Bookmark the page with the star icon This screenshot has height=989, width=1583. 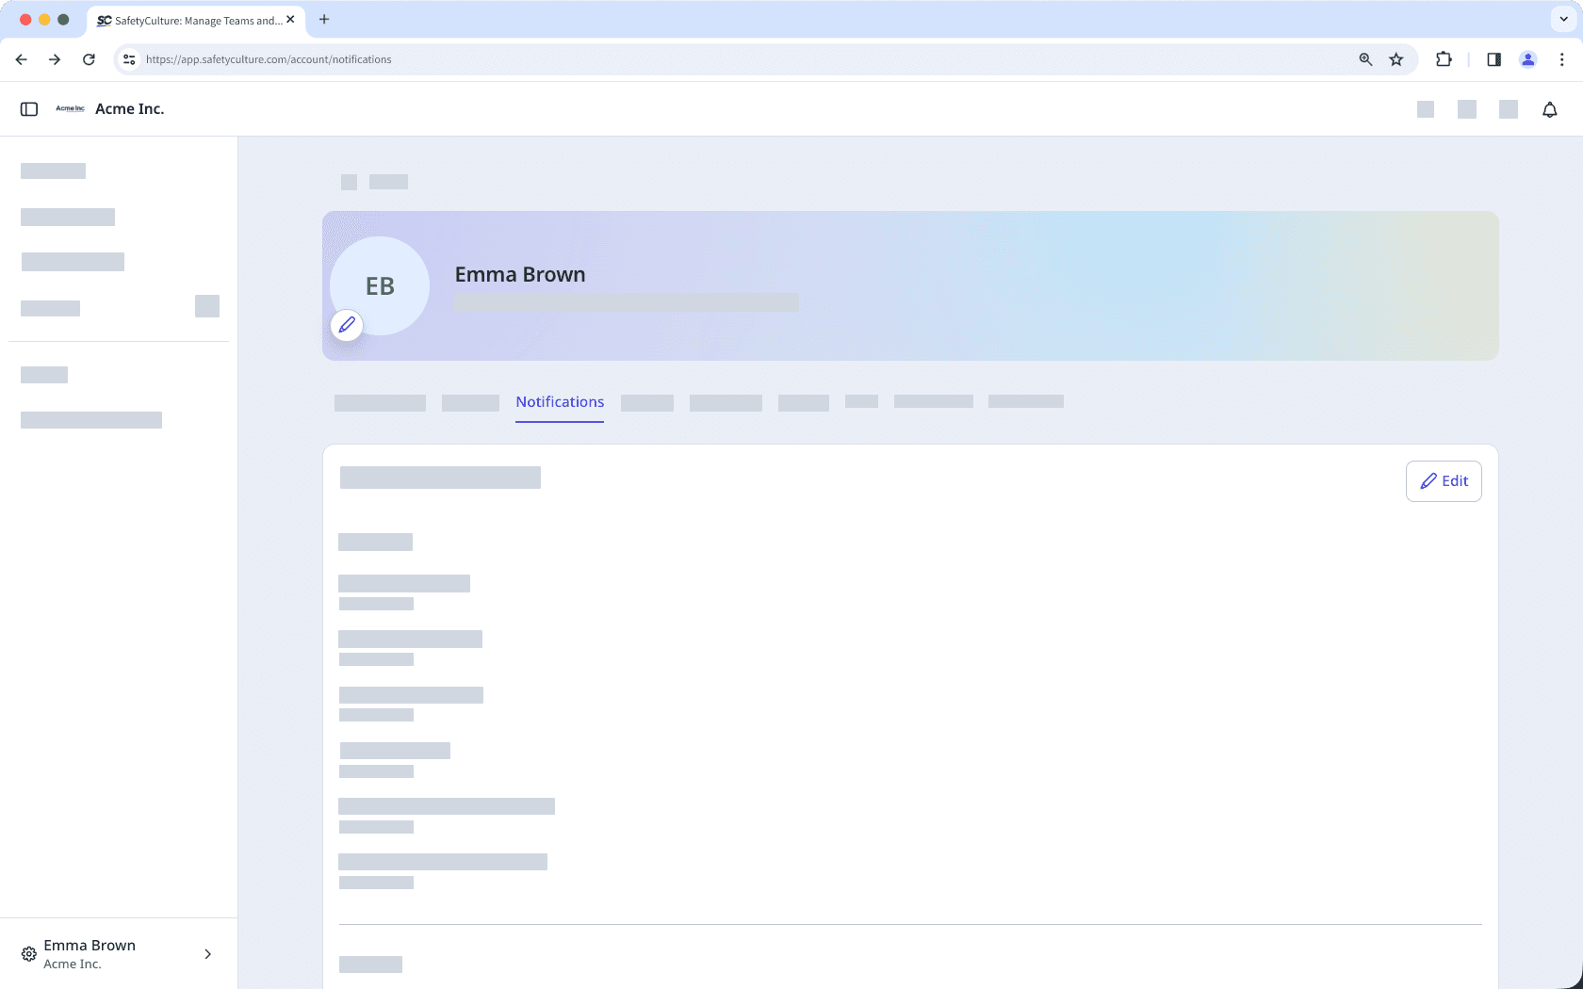point(1395,59)
